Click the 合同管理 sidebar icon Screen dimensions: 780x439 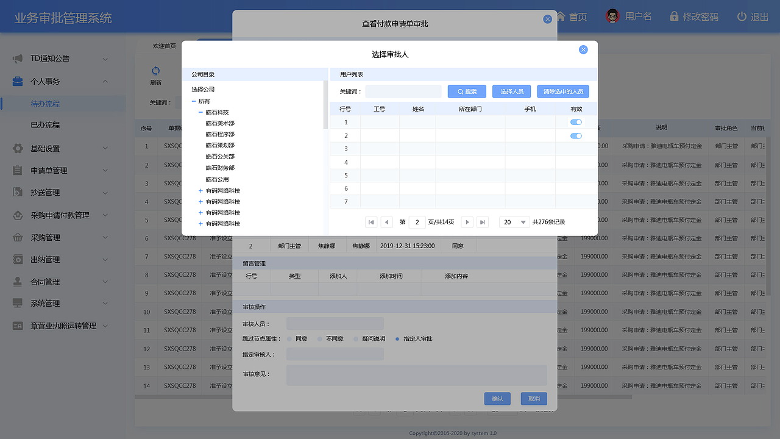[x=18, y=281]
